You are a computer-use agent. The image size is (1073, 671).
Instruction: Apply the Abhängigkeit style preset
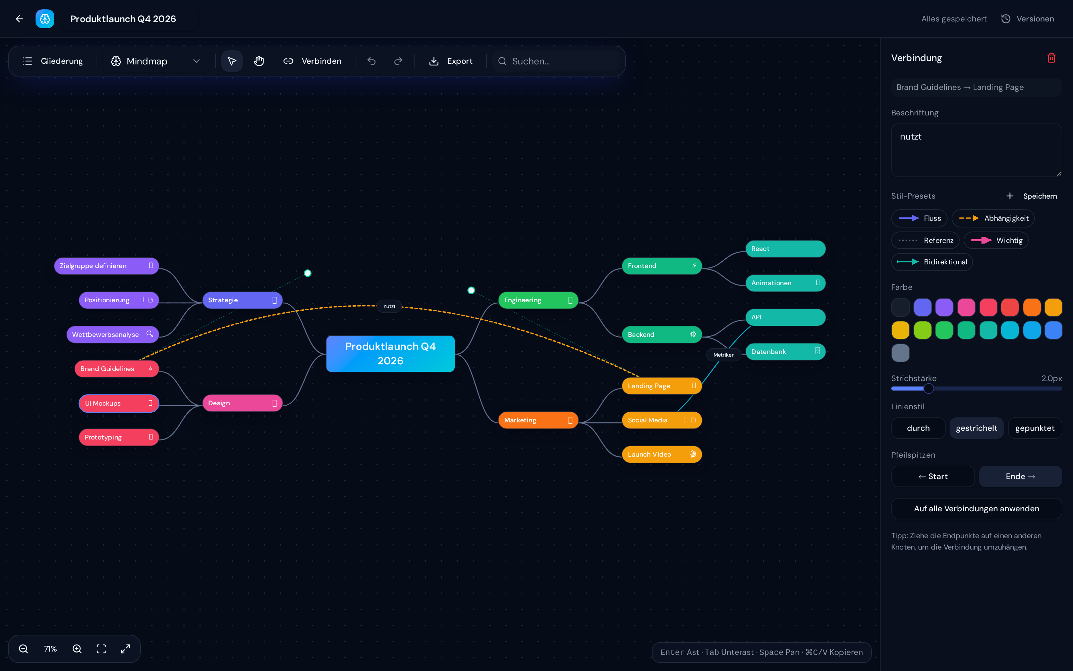click(993, 218)
